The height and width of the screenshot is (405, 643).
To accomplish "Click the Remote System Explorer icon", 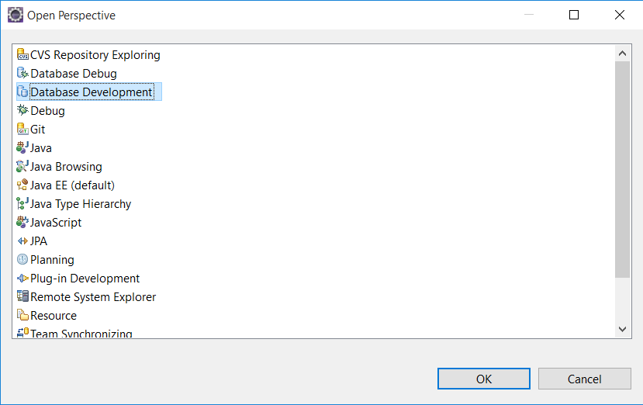I will click(22, 296).
